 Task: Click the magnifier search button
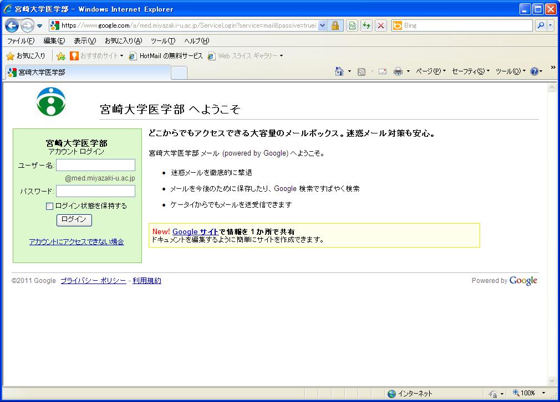(x=541, y=25)
